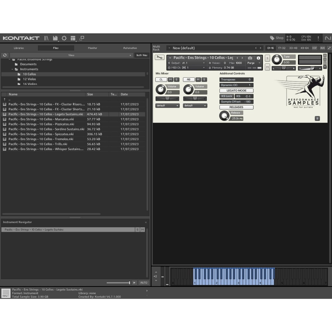Collapse the Instruments folder tree node

12,69
